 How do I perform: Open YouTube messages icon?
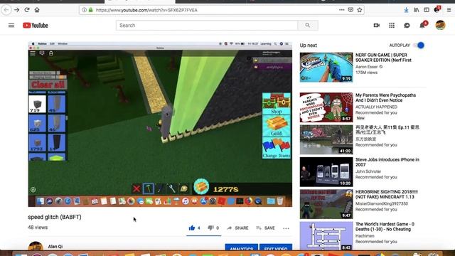pos(407,26)
